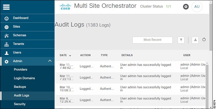216x109 pixels.
Task: Open the Login Domains page
Action: 24,78
